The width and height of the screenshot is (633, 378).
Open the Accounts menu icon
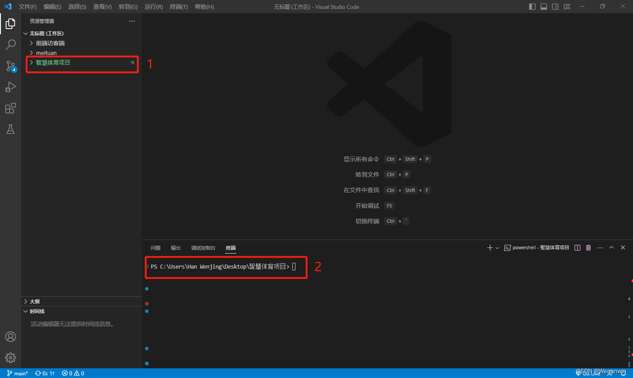click(11, 337)
